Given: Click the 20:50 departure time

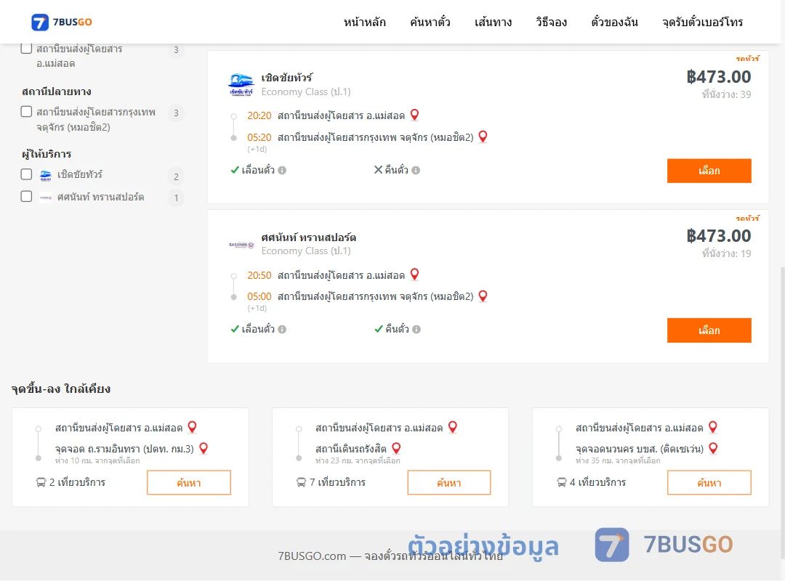Looking at the screenshot, I should point(259,275).
